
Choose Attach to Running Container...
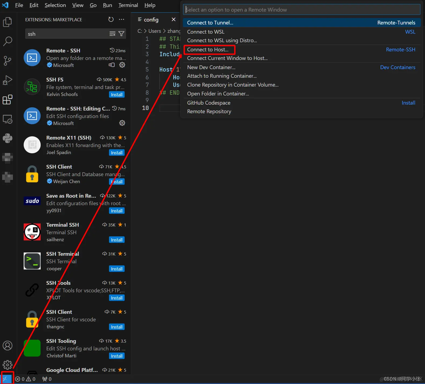tap(301, 76)
